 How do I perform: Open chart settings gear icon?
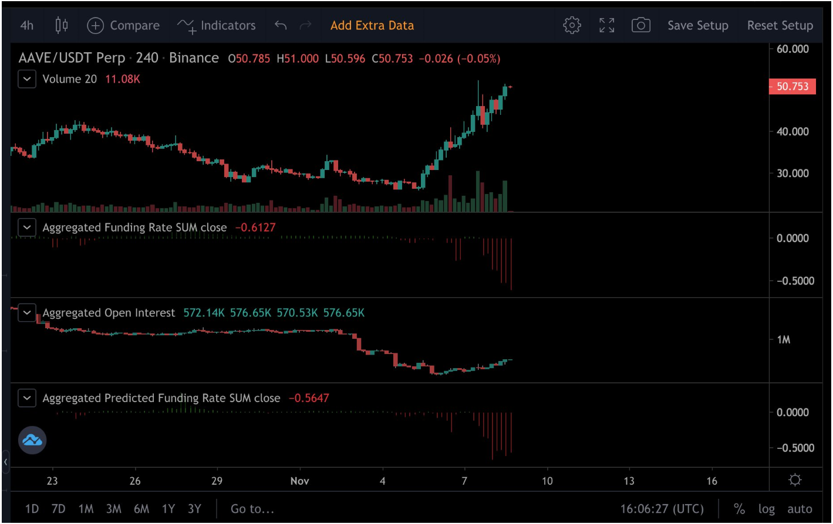coord(572,25)
